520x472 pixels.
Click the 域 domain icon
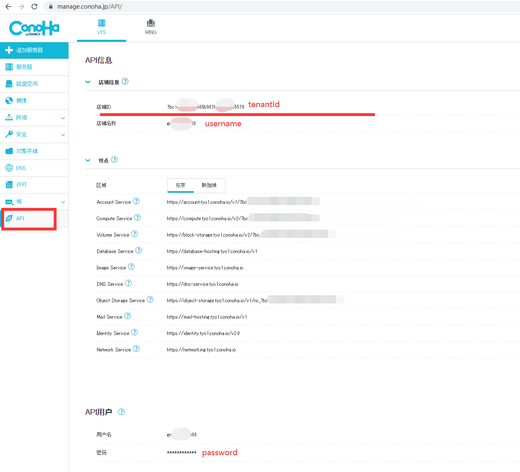[x=9, y=202]
